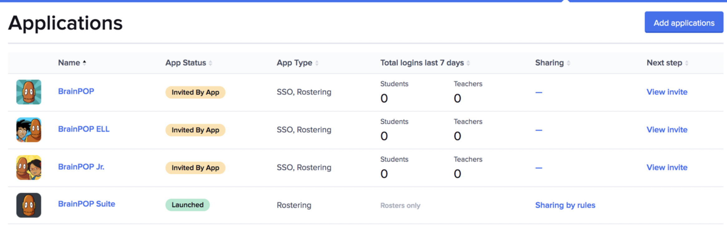Sort table by Next step column

pos(687,63)
